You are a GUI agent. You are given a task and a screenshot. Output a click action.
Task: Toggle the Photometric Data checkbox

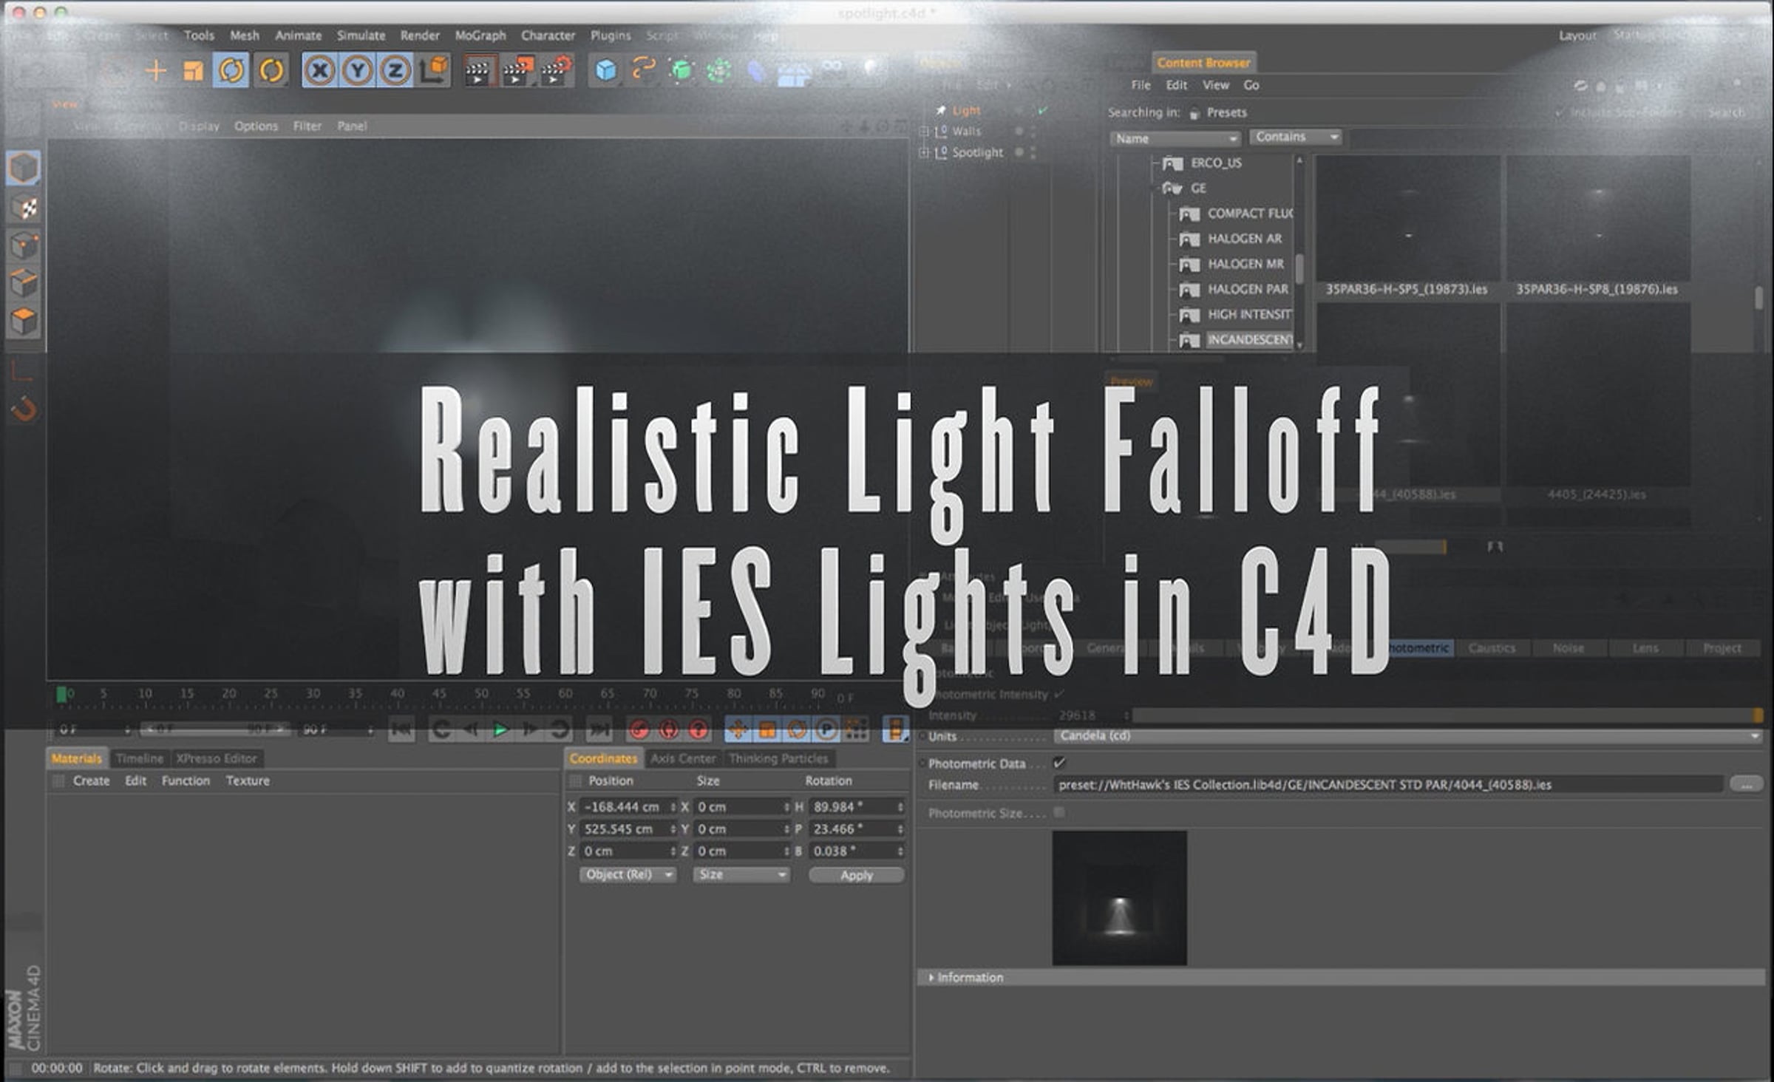[1059, 763]
